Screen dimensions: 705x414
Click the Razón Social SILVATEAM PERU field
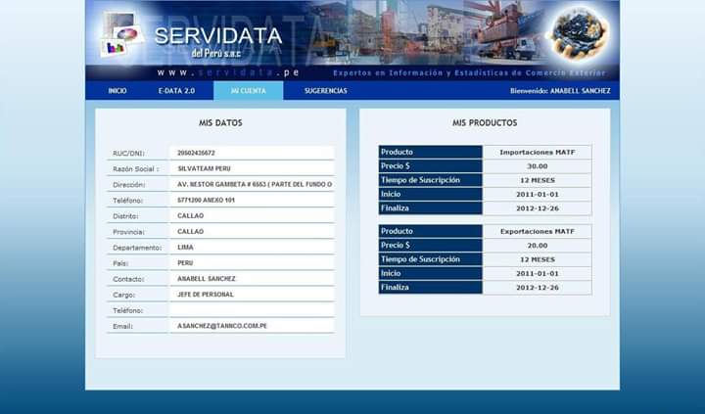pyautogui.click(x=252, y=168)
